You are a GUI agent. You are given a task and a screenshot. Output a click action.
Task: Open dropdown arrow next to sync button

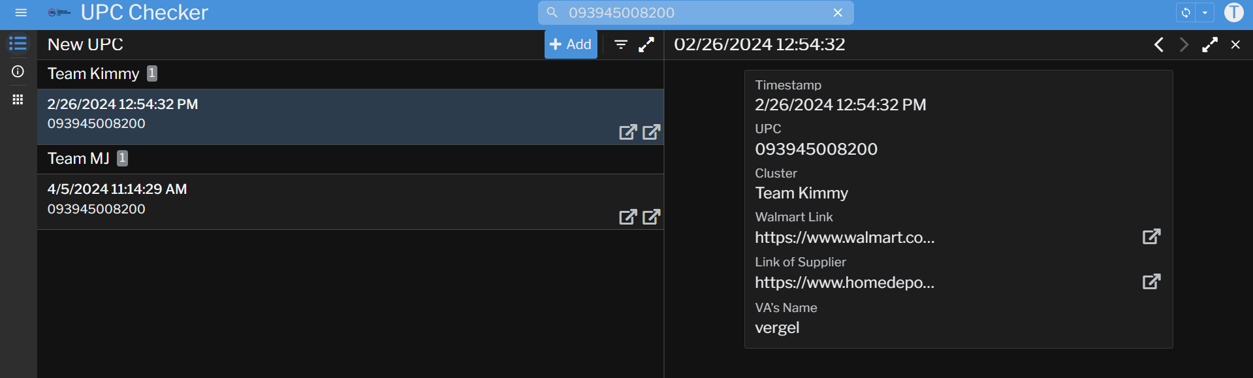tap(1205, 12)
